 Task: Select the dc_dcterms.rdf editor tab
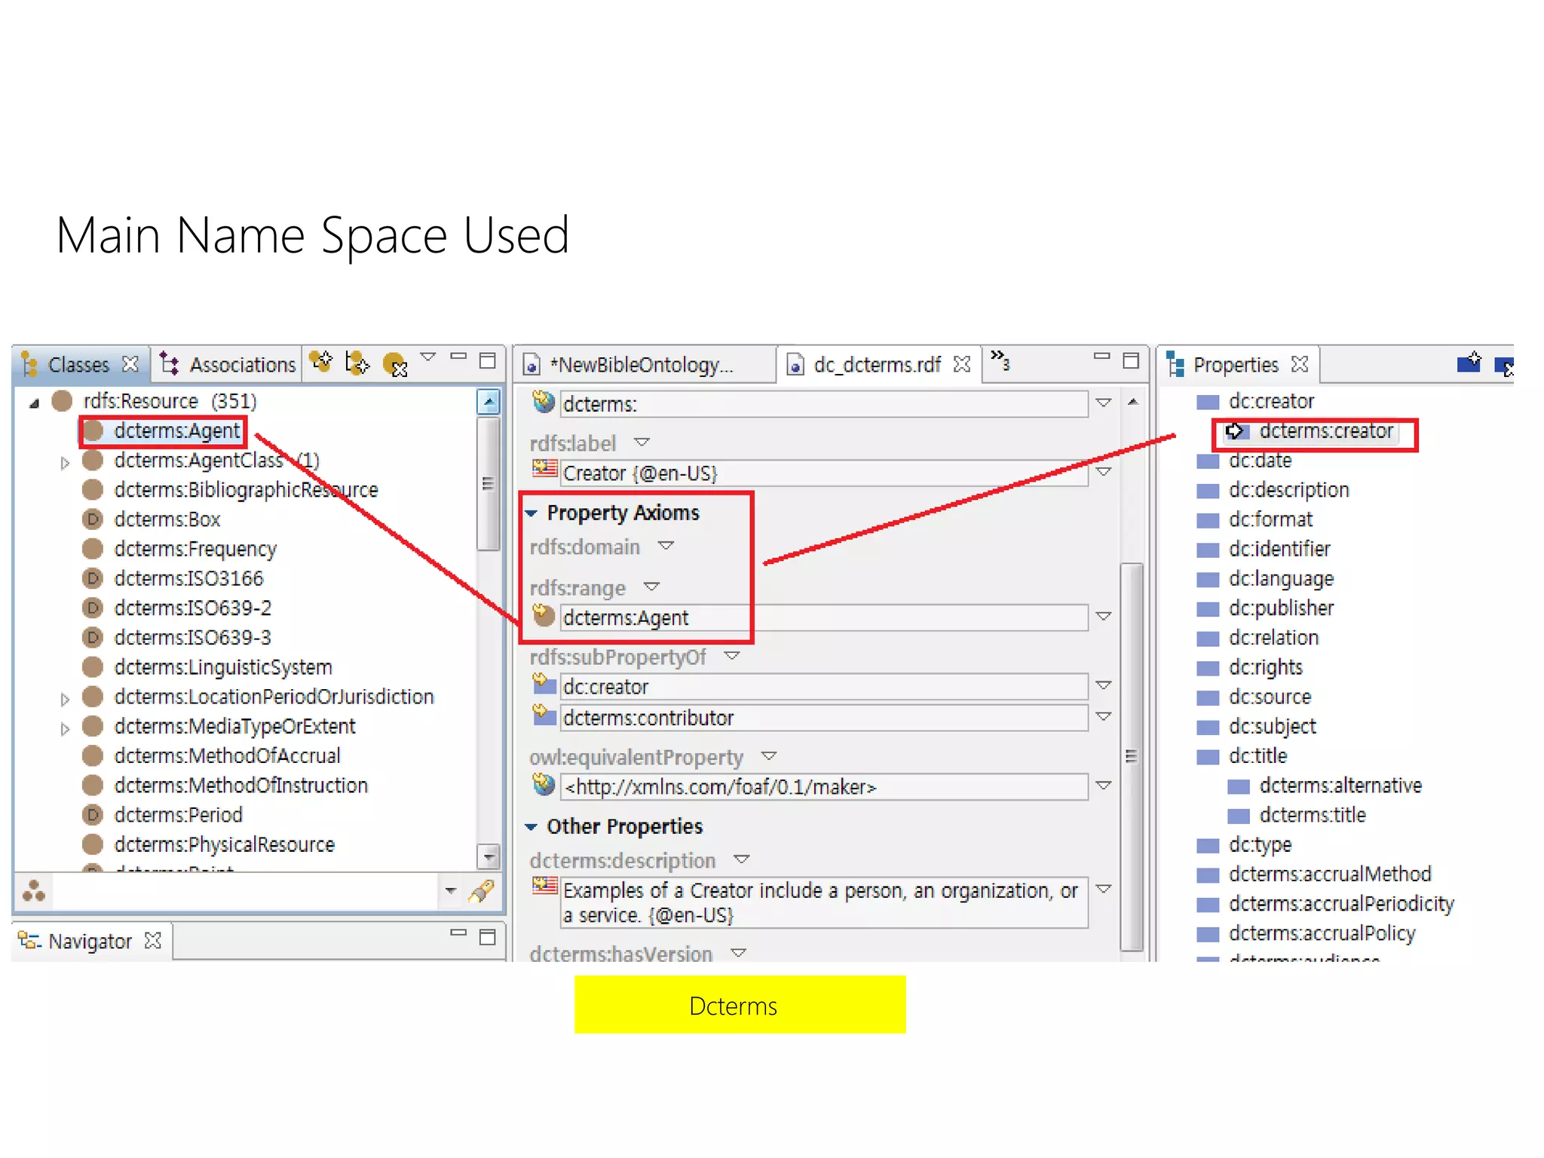click(x=877, y=365)
